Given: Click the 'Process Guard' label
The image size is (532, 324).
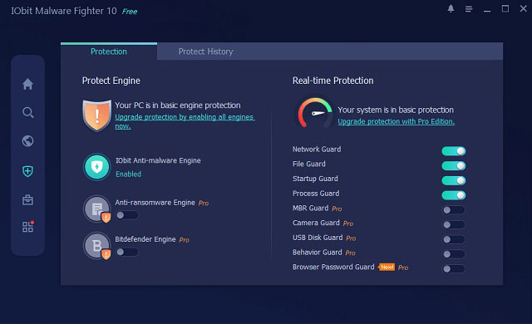Looking at the screenshot, I should click(x=316, y=194).
